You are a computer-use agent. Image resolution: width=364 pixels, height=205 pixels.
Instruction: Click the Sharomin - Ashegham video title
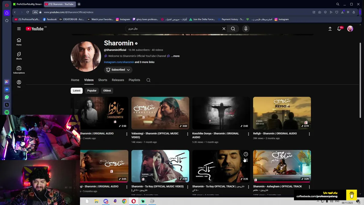(277, 188)
